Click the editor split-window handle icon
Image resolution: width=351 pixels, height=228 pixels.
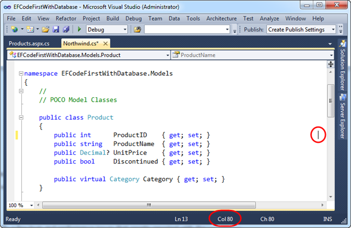[x=331, y=65]
